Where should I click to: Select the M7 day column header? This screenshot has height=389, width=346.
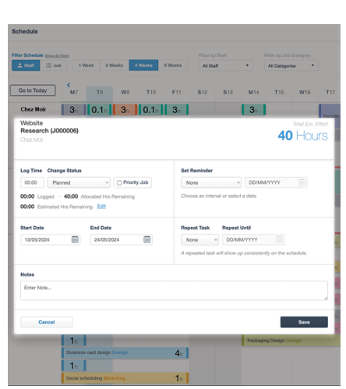[74, 93]
